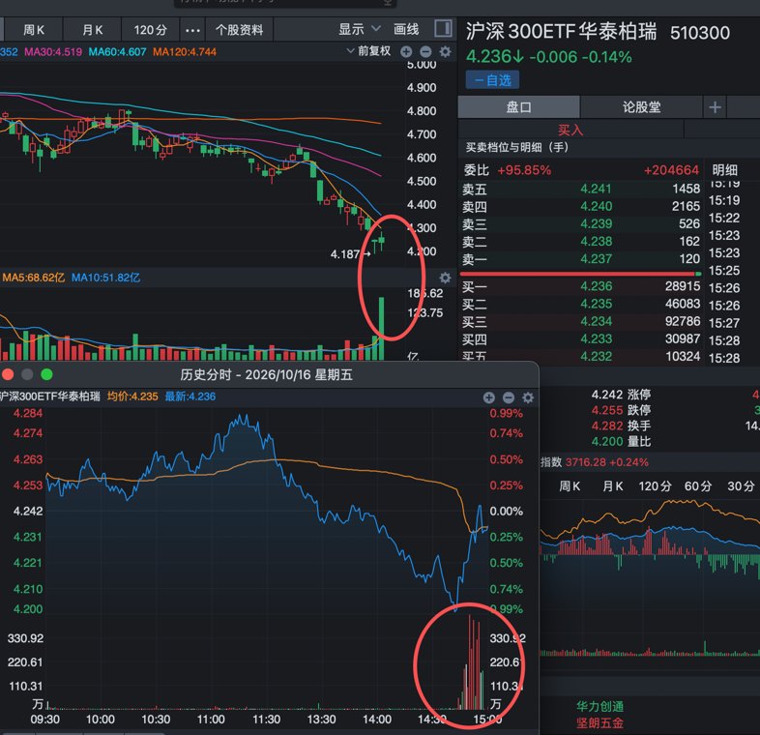Open volume panel settings gear
Image resolution: width=760 pixels, height=735 pixels.
pos(445,278)
